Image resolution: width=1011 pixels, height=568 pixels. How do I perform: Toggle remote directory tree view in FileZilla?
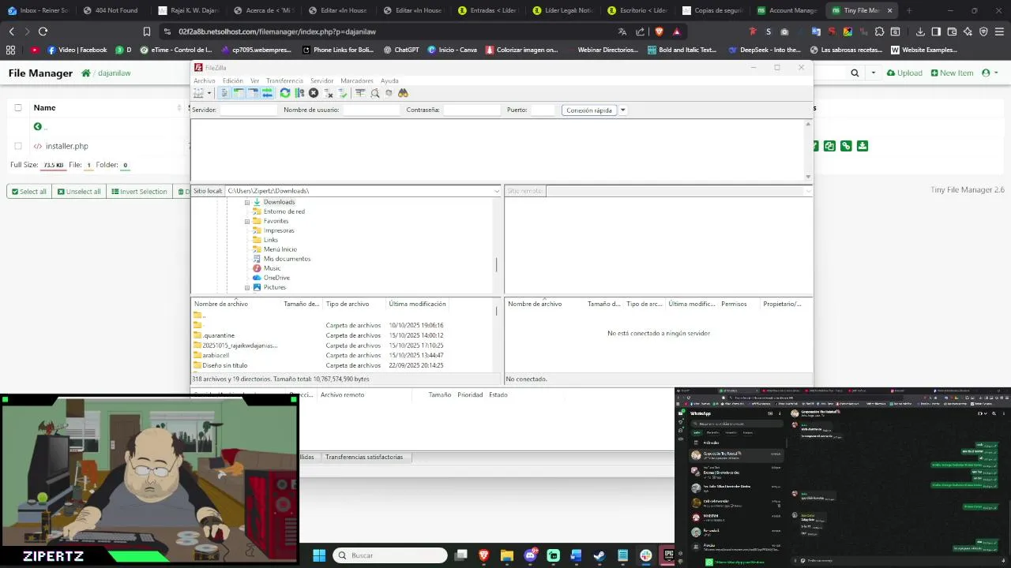[254, 93]
